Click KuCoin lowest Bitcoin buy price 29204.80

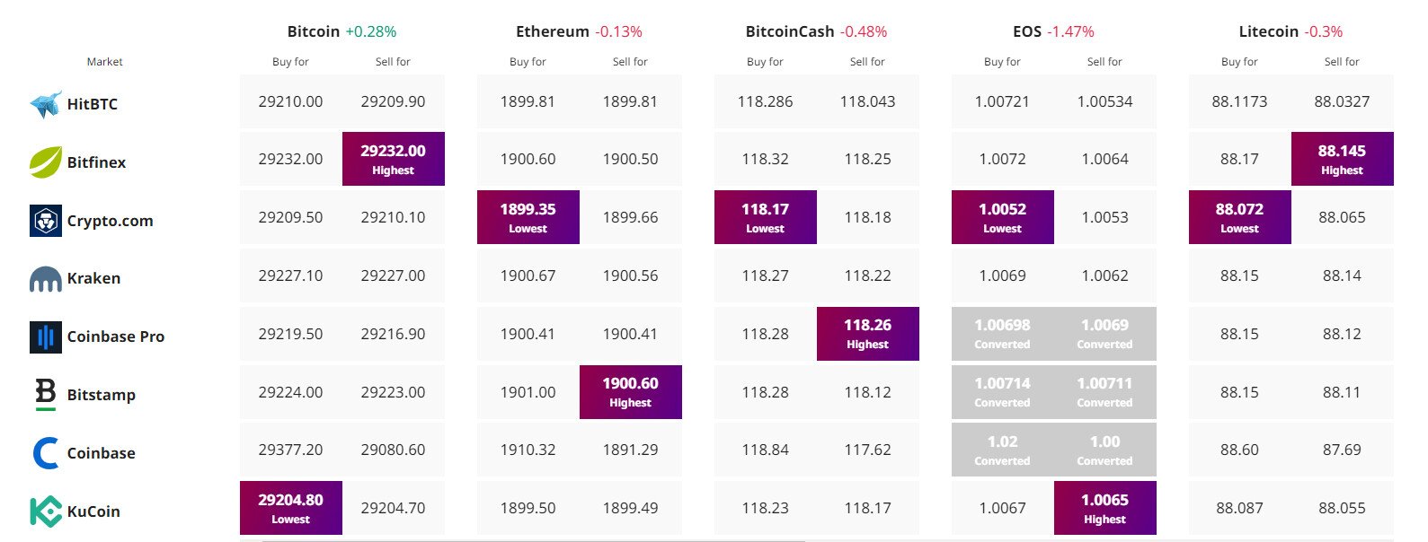291,508
